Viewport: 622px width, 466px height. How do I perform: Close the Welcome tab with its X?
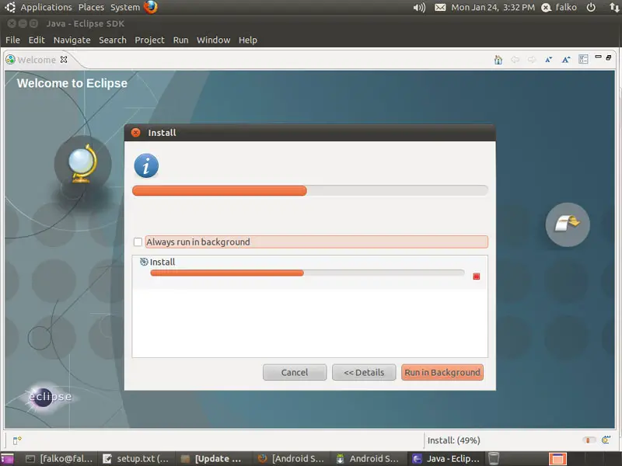coord(64,60)
